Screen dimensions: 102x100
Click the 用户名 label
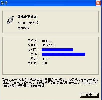33,41
